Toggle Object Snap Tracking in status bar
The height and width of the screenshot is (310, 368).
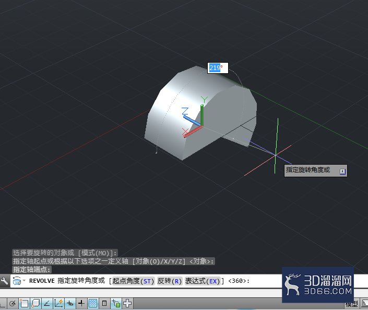[47, 303]
